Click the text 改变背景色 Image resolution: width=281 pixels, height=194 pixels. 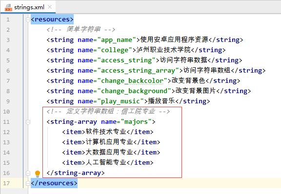(x=188, y=80)
